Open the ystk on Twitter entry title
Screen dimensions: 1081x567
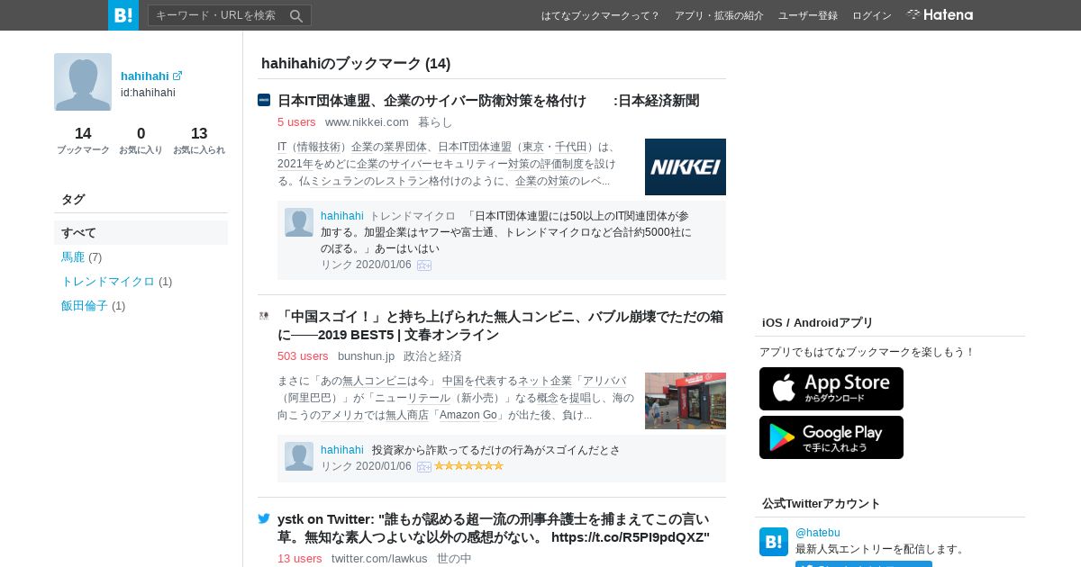tap(494, 527)
